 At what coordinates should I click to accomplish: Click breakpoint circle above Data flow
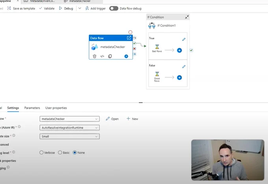click(130, 32)
